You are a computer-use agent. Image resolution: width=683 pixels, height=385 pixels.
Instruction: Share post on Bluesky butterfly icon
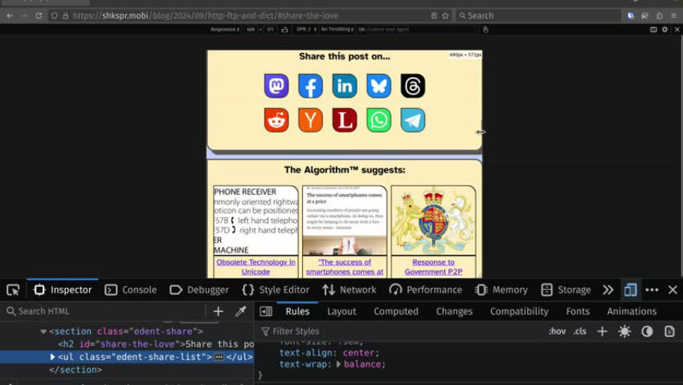pyautogui.click(x=378, y=86)
